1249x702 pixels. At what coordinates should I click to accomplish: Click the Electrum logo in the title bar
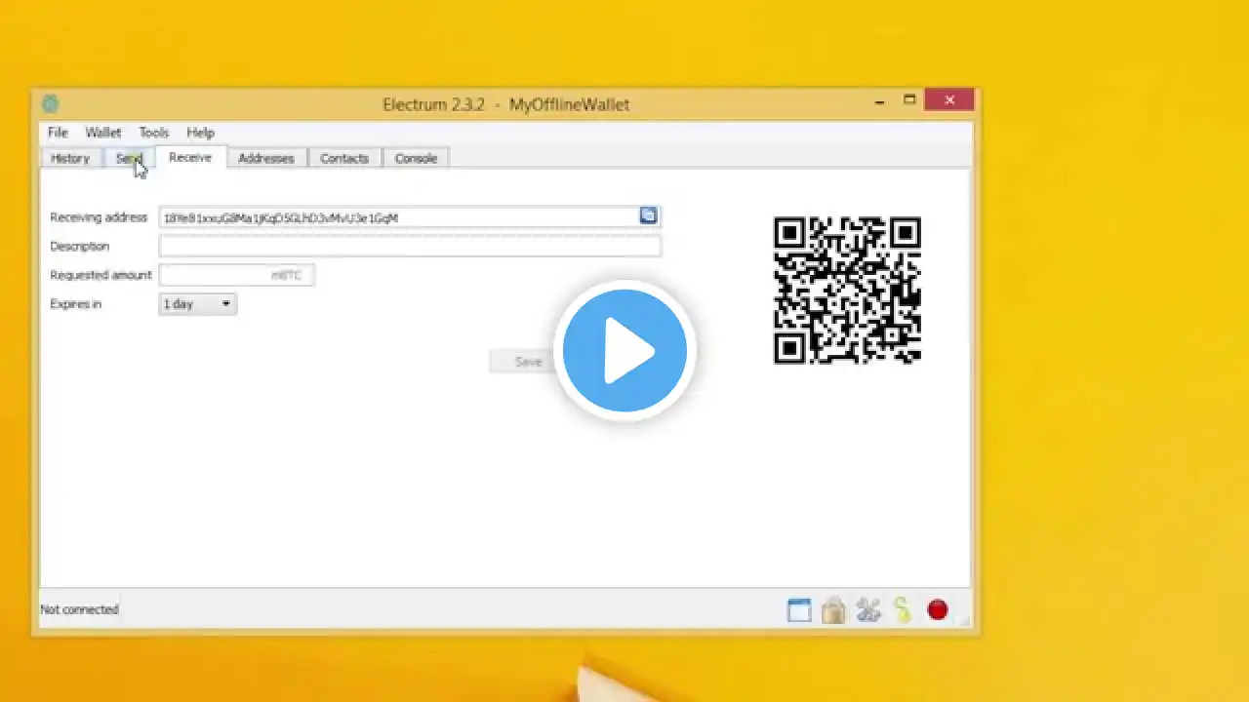pyautogui.click(x=51, y=103)
